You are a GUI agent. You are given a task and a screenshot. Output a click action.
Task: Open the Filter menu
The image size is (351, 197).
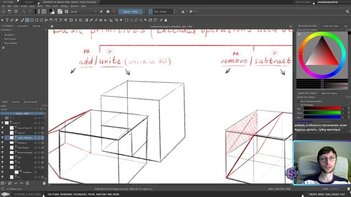[x=48, y=6]
